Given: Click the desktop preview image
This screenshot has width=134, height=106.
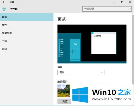Looking at the screenshot, I should tap(92, 44).
